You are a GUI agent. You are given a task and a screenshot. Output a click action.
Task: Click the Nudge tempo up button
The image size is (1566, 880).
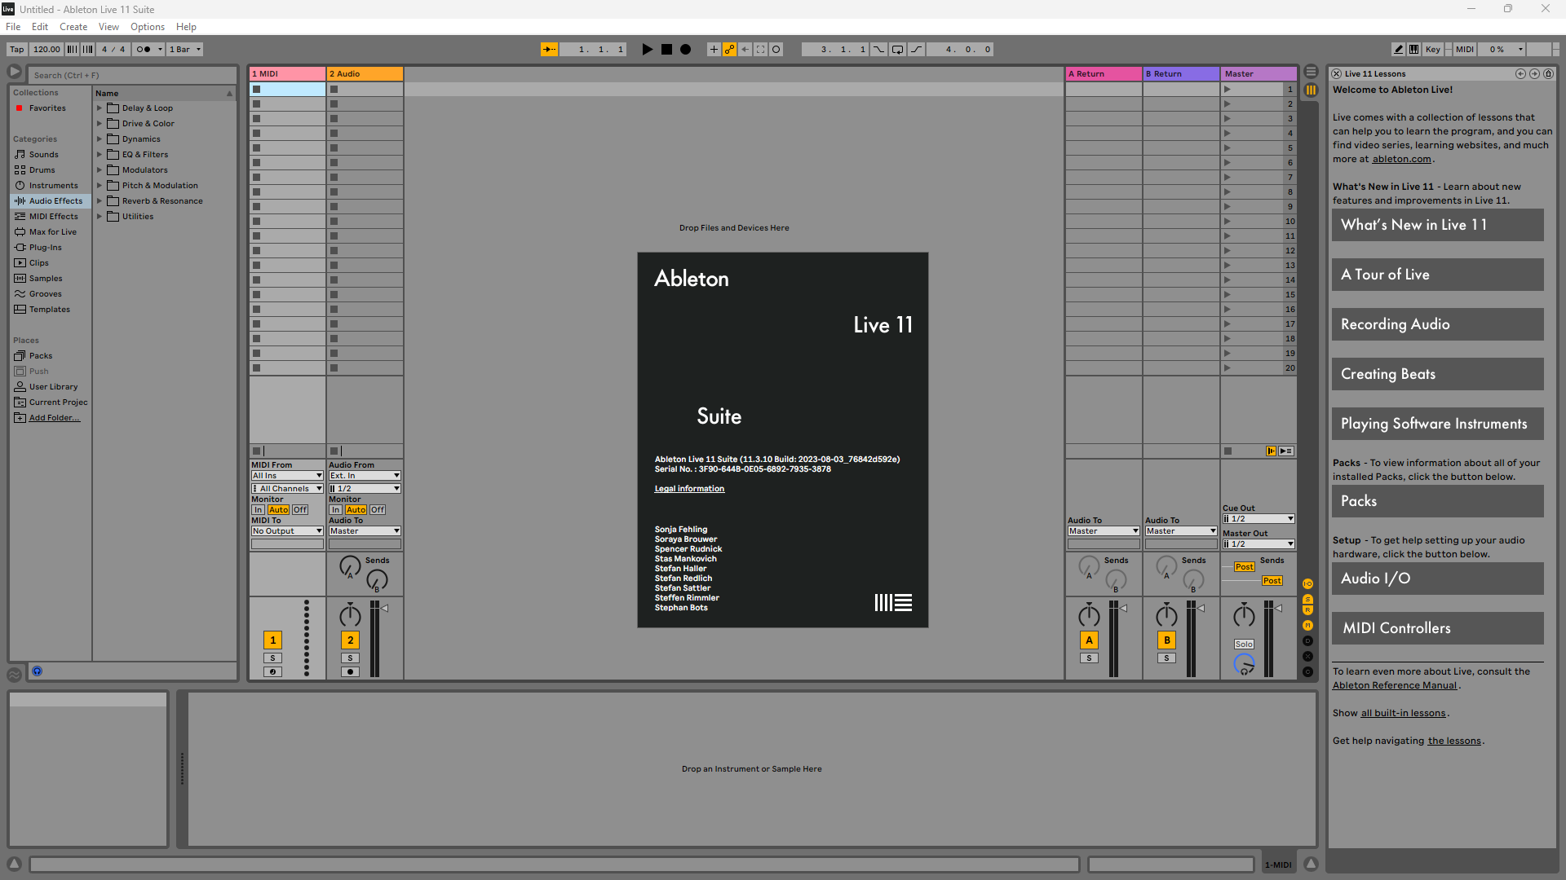[x=87, y=50]
